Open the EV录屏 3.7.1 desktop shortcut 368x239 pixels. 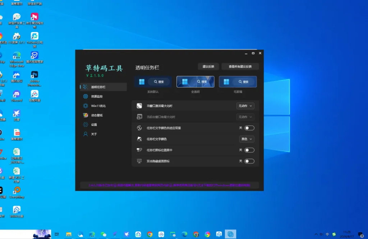point(17,38)
